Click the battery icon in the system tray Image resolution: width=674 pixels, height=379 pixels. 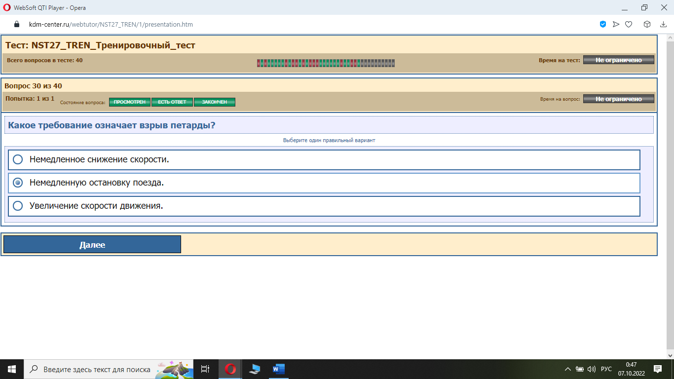click(580, 369)
